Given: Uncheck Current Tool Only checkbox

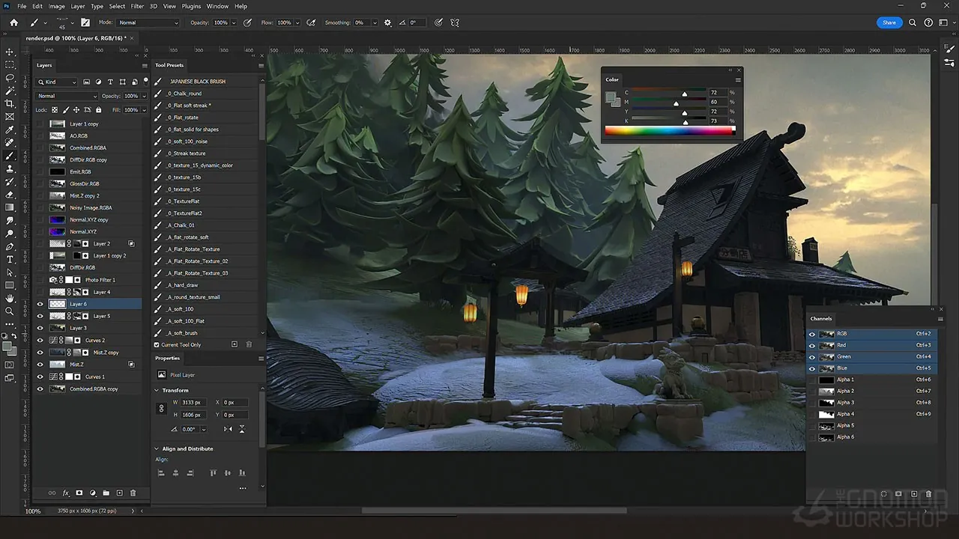Looking at the screenshot, I should pos(157,344).
